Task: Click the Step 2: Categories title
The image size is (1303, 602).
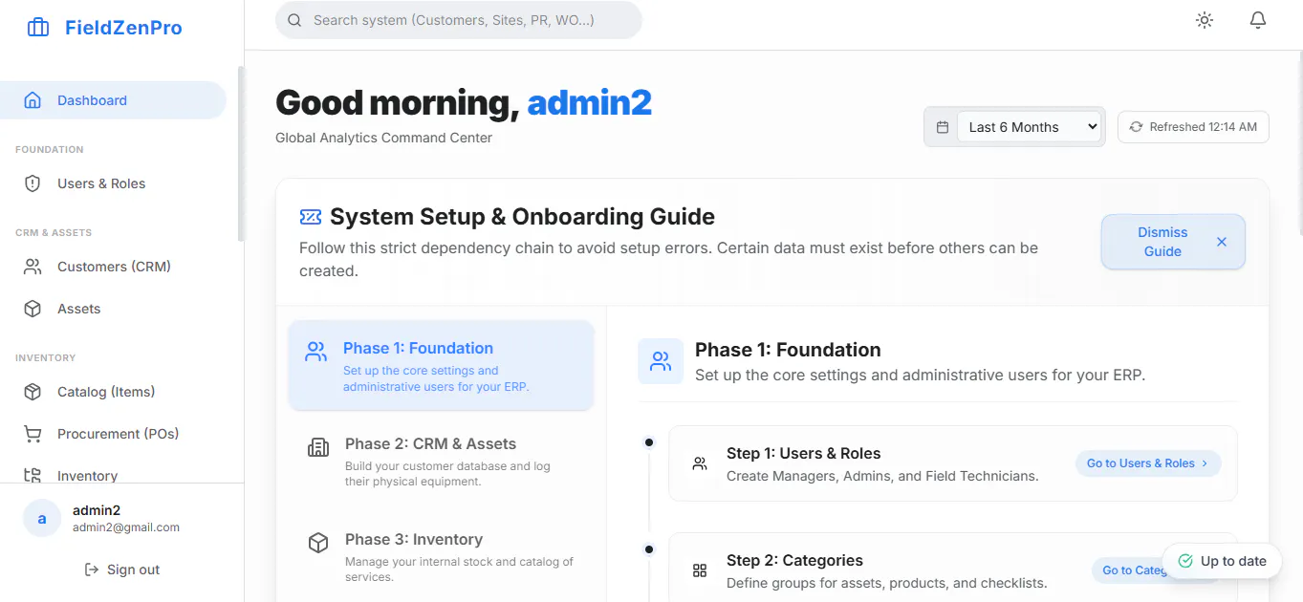Action: (x=794, y=560)
